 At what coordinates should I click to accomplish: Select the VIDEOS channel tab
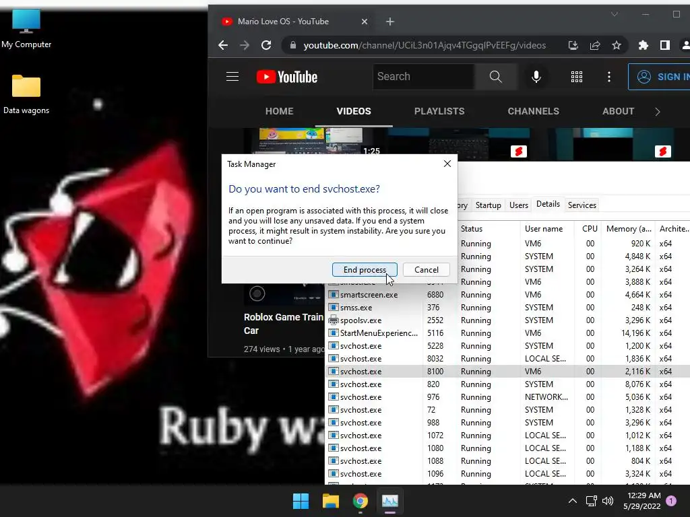tap(354, 111)
